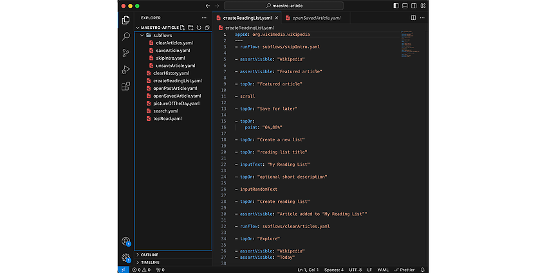
Task: Click subflows/clearArticles.yaml on line 32
Action: tap(296, 226)
